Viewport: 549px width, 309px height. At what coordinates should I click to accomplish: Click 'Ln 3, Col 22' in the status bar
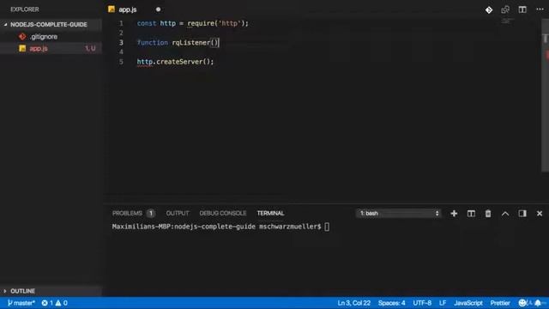353,303
